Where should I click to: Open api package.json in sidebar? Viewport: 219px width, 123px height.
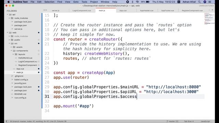click(21, 25)
